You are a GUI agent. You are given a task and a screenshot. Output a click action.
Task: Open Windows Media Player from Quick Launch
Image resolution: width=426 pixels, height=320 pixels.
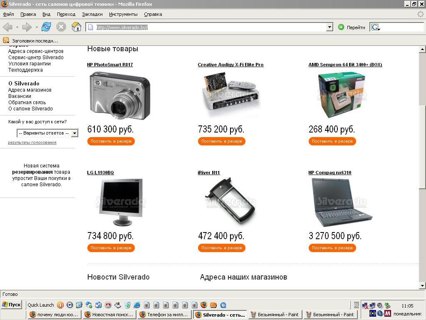pyautogui.click(x=70, y=305)
